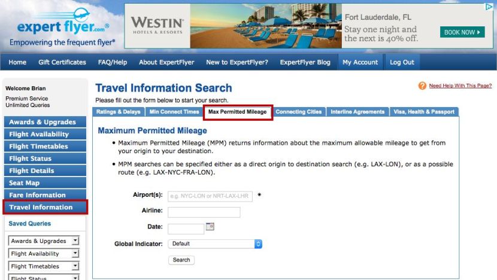
Task: Open Travel Information in the sidebar
Action: coord(45,208)
